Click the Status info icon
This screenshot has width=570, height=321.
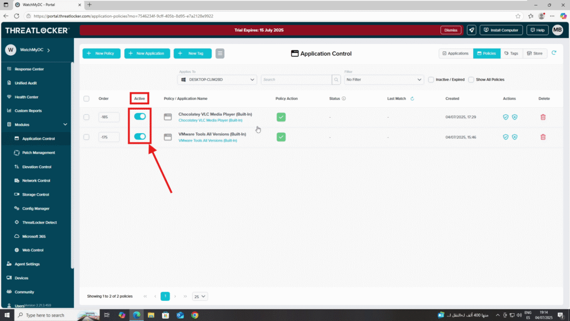(x=343, y=99)
